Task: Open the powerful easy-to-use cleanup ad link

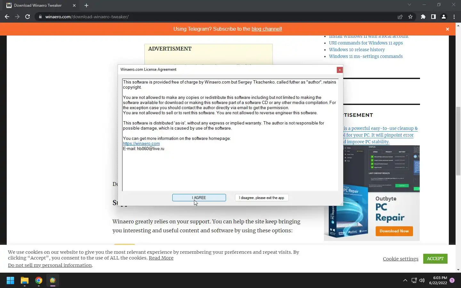Action: [381, 135]
